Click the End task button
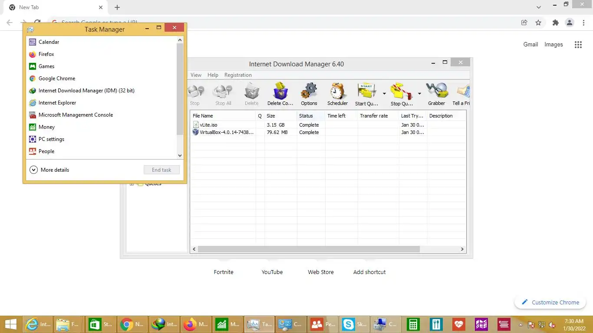Screen dimensions: 593x333 [161, 170]
